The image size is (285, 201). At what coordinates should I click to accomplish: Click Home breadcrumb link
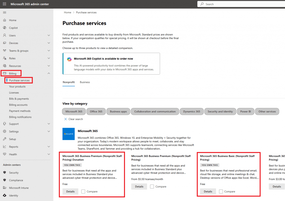pos(68,12)
